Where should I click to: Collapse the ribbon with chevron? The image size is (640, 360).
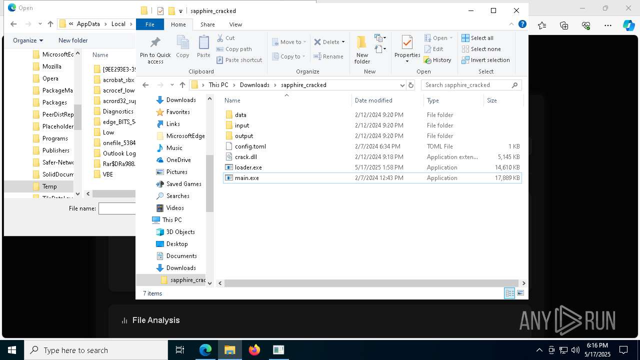[x=511, y=24]
